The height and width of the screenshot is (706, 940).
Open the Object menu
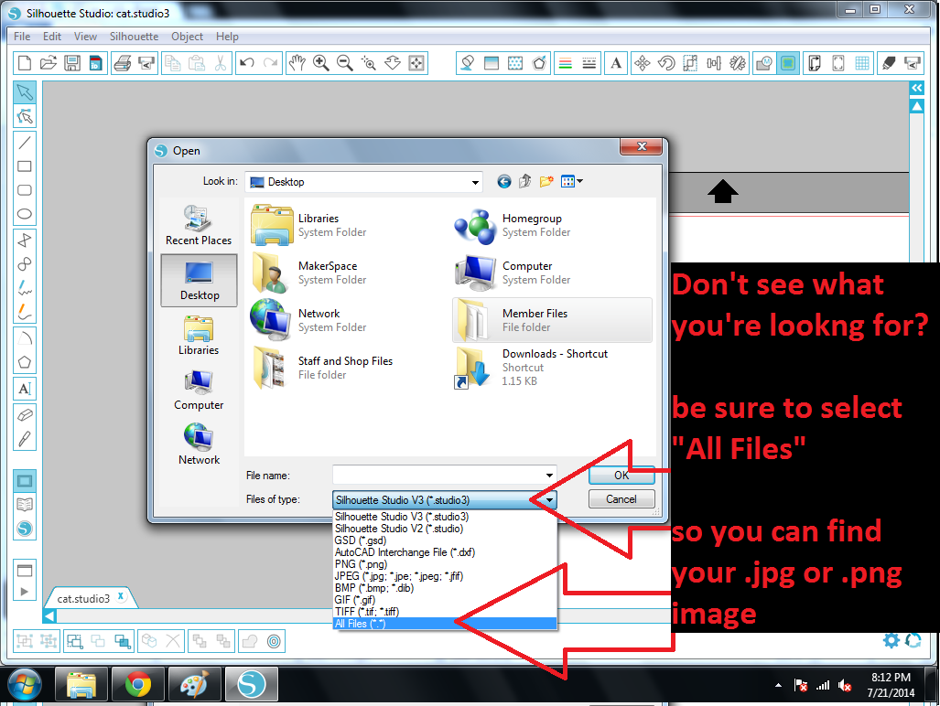[x=187, y=37]
